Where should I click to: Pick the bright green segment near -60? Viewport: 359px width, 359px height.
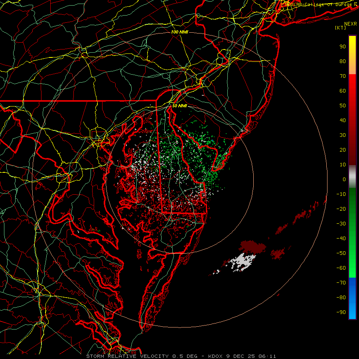click(352, 269)
